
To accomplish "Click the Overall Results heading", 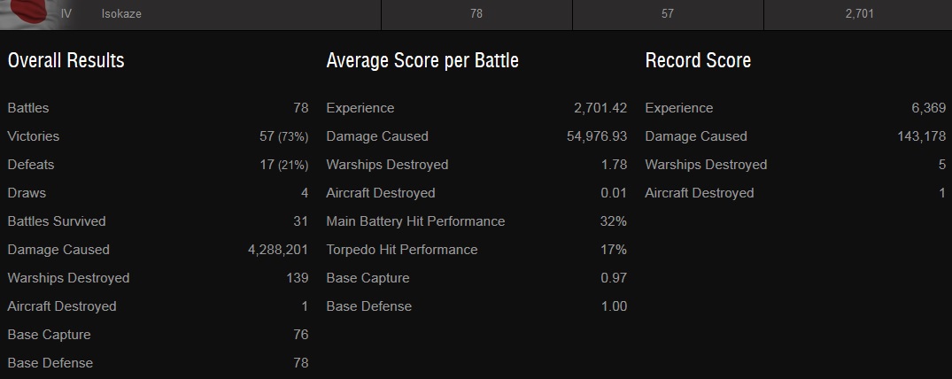I will click(66, 60).
